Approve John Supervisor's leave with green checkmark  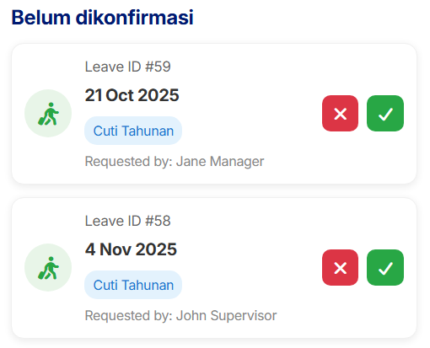[x=385, y=267]
